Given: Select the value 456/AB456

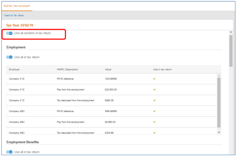Looking at the screenshot, I should click(x=111, y=111).
